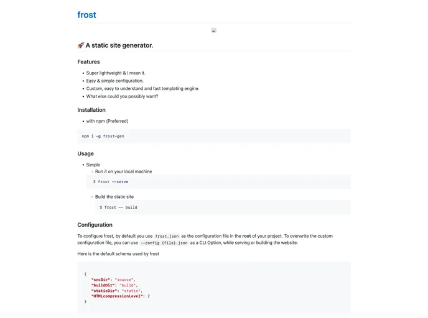Image resolution: width=428 pixels, height=318 pixels.
Task: Click the "$ frost --serve" code block
Action: 111,182
